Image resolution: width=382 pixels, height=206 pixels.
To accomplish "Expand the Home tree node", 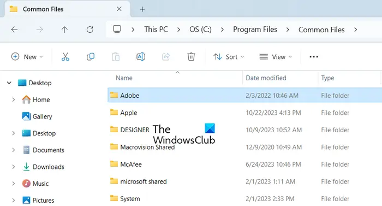I will coord(14,99).
